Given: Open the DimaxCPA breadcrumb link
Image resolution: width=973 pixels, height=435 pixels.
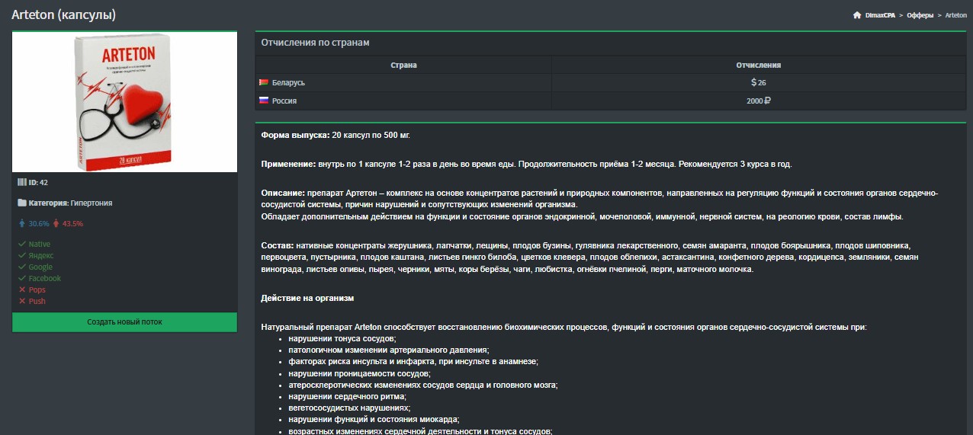Looking at the screenshot, I should (880, 15).
